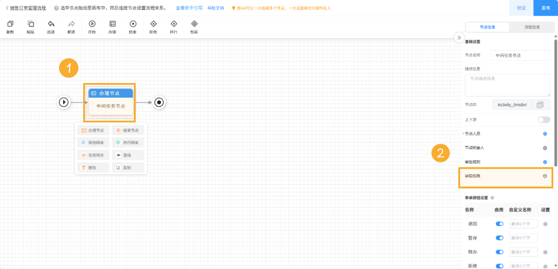Screen dimensions: 558x269
Task: Open the 帮助文档 link
Action: tap(216, 8)
